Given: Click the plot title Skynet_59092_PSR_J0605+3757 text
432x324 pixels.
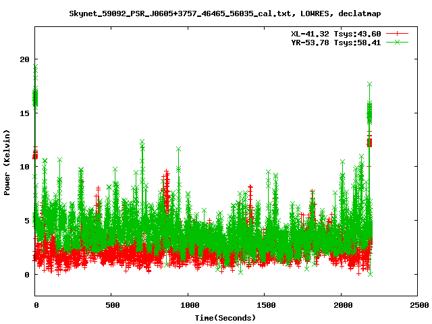Looking at the screenshot, I should pos(225,13).
